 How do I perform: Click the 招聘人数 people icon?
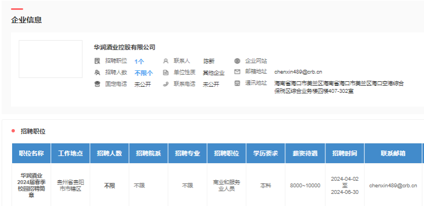coord(97,73)
